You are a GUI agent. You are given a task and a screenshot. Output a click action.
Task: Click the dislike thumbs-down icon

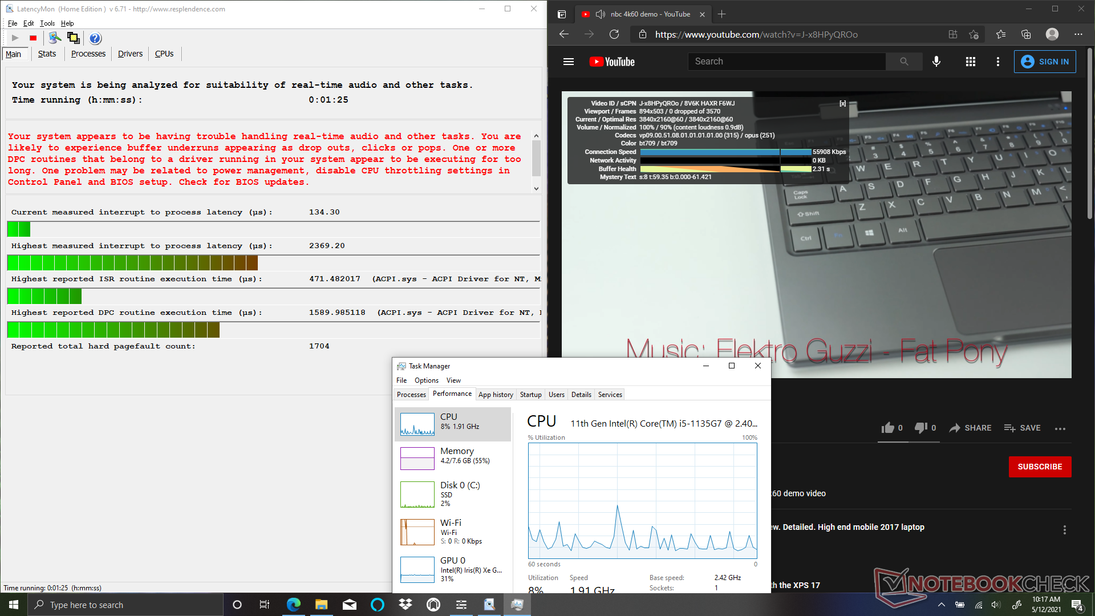920,428
